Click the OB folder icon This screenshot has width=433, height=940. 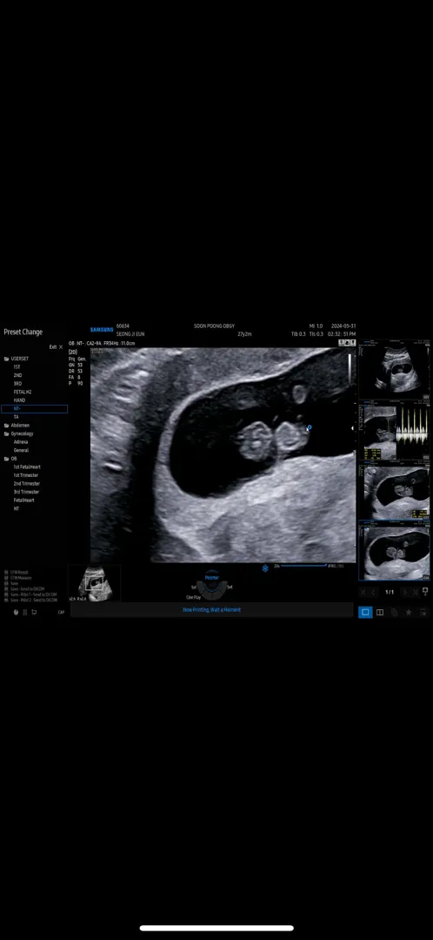[7, 459]
